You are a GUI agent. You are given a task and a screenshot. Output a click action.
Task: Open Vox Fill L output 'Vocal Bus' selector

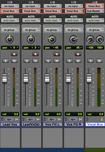pos(51,11)
